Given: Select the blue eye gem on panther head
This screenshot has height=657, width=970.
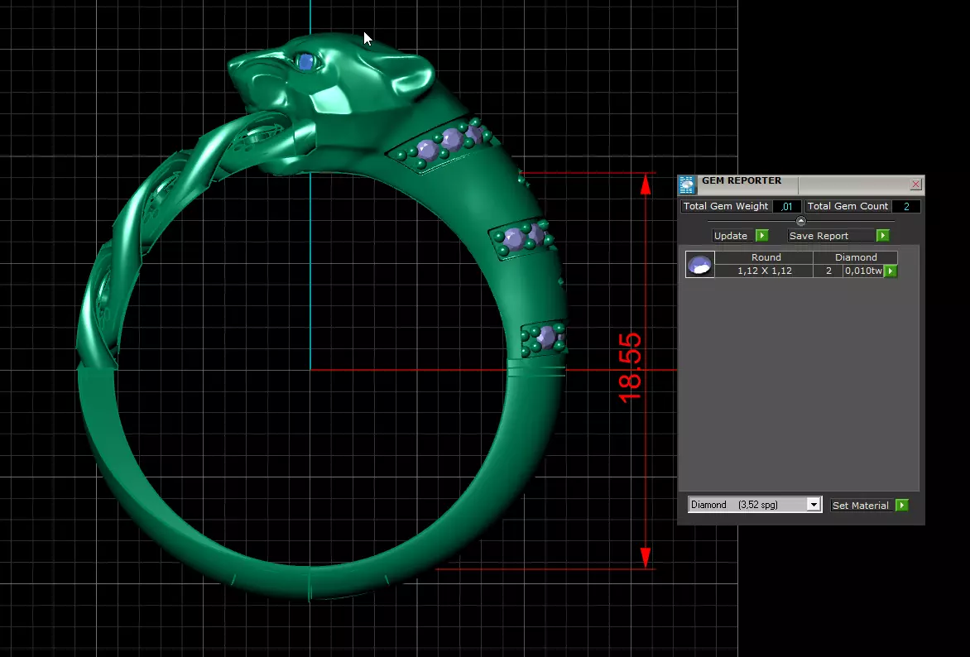Looking at the screenshot, I should pyautogui.click(x=305, y=61).
